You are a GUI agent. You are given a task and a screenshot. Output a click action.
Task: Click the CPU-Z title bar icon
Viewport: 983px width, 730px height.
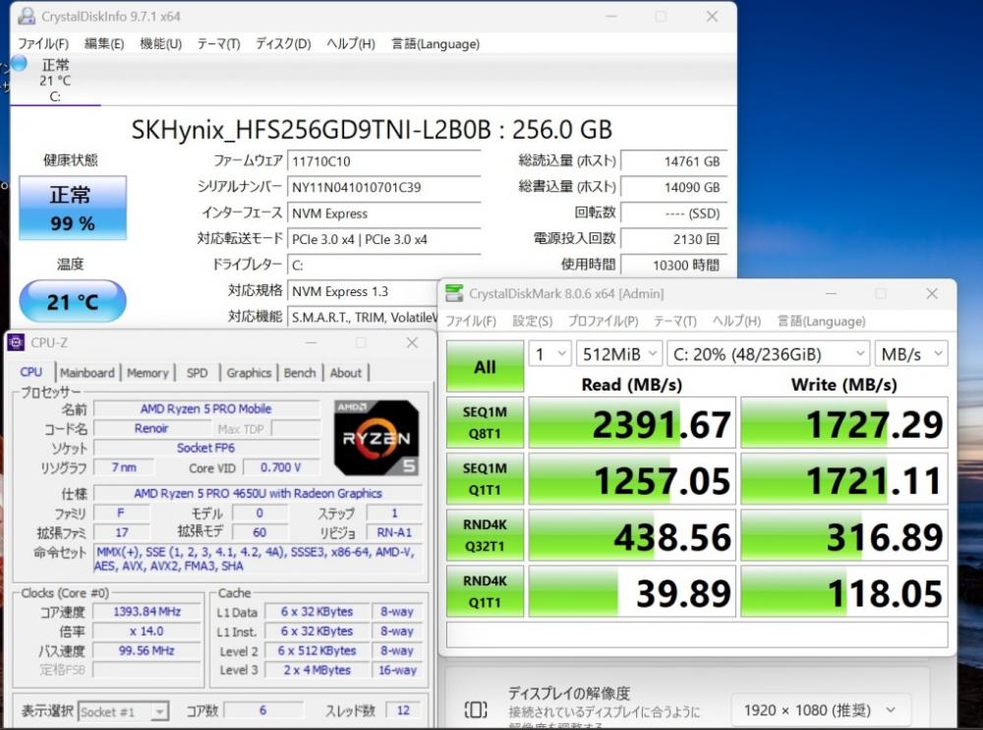tap(16, 342)
